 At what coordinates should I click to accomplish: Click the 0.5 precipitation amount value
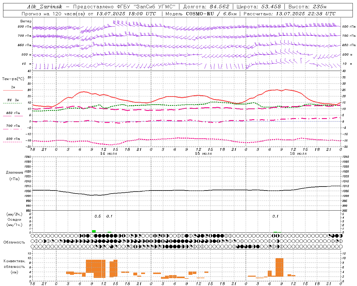[98, 216]
